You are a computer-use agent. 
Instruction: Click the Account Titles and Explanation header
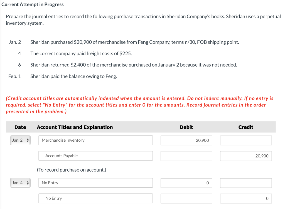click(x=75, y=127)
